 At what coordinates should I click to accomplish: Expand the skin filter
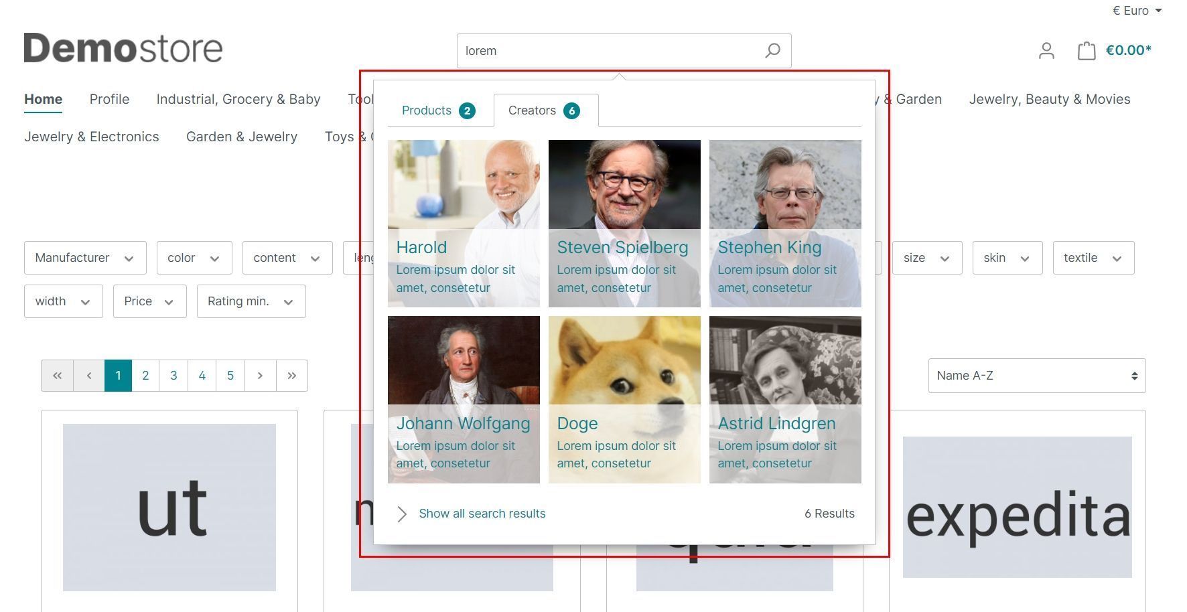click(1007, 258)
